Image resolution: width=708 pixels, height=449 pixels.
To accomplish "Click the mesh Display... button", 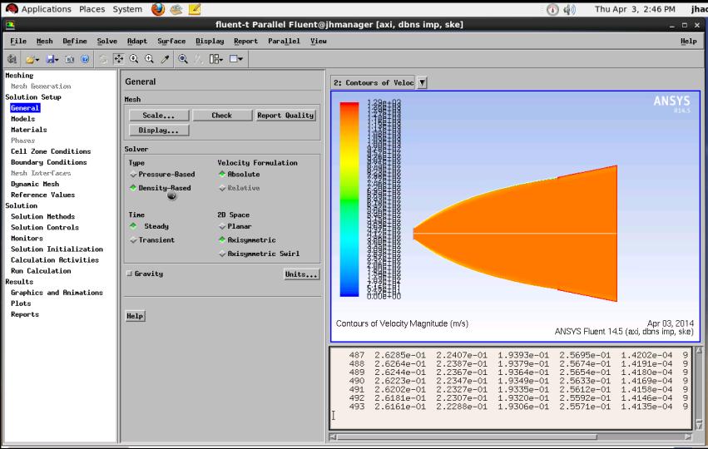I will [x=159, y=131].
